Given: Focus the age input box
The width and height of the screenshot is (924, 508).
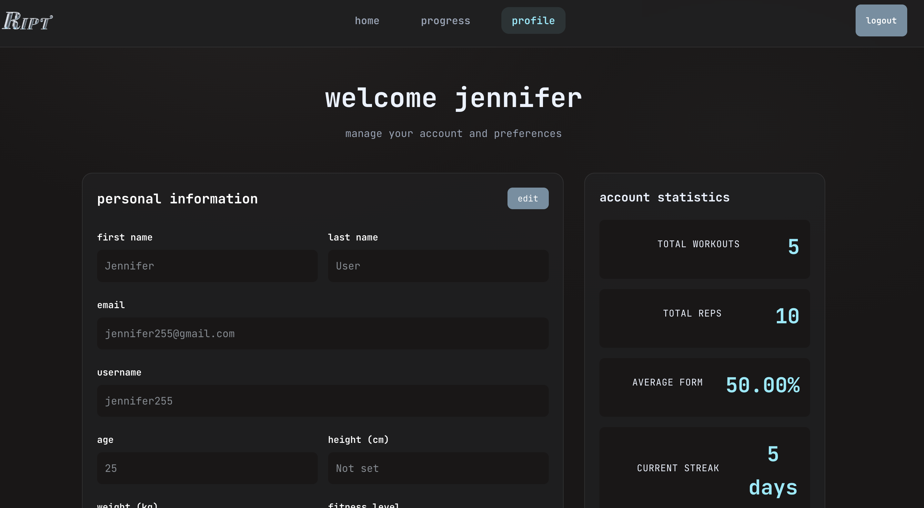Looking at the screenshot, I should point(207,468).
